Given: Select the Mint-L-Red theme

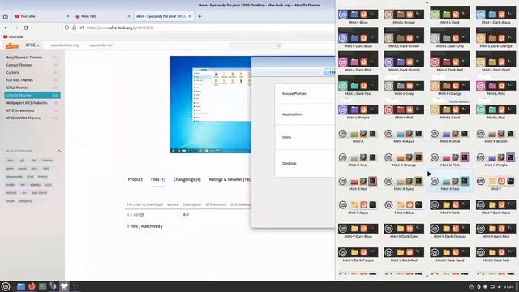Looking at the screenshot, I should [x=404, y=112].
